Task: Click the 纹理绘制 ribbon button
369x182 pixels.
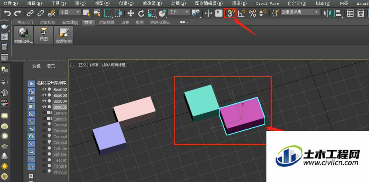Action: [x=64, y=35]
